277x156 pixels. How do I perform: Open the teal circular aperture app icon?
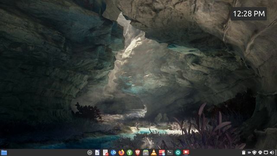(x=178, y=153)
